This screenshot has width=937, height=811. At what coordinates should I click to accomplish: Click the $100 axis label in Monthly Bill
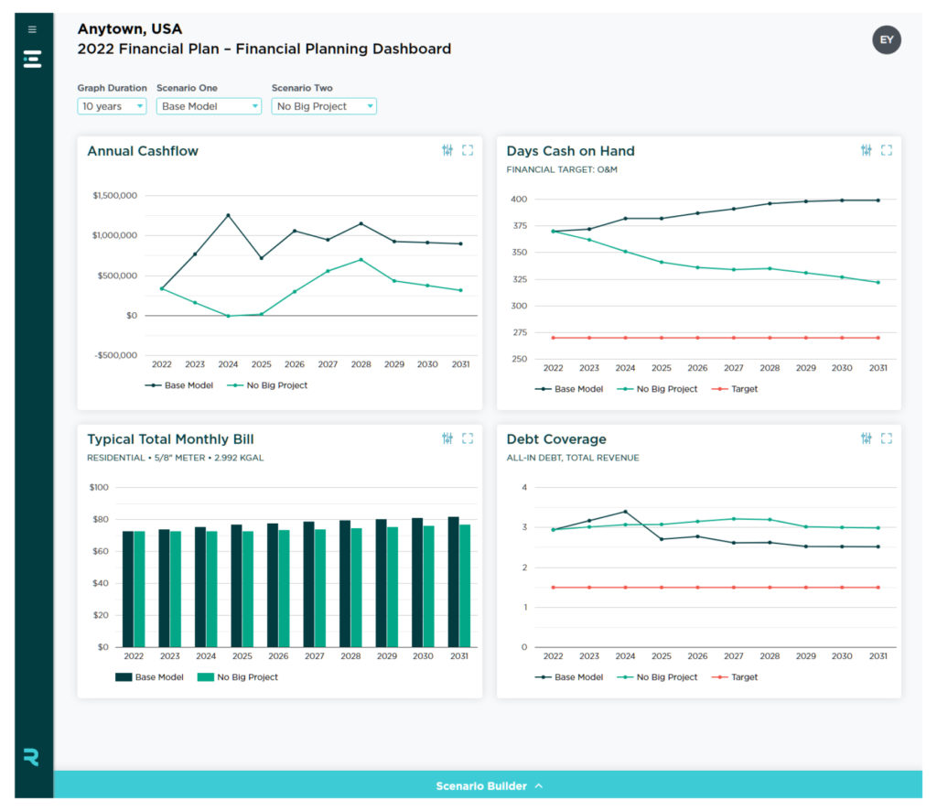99,487
